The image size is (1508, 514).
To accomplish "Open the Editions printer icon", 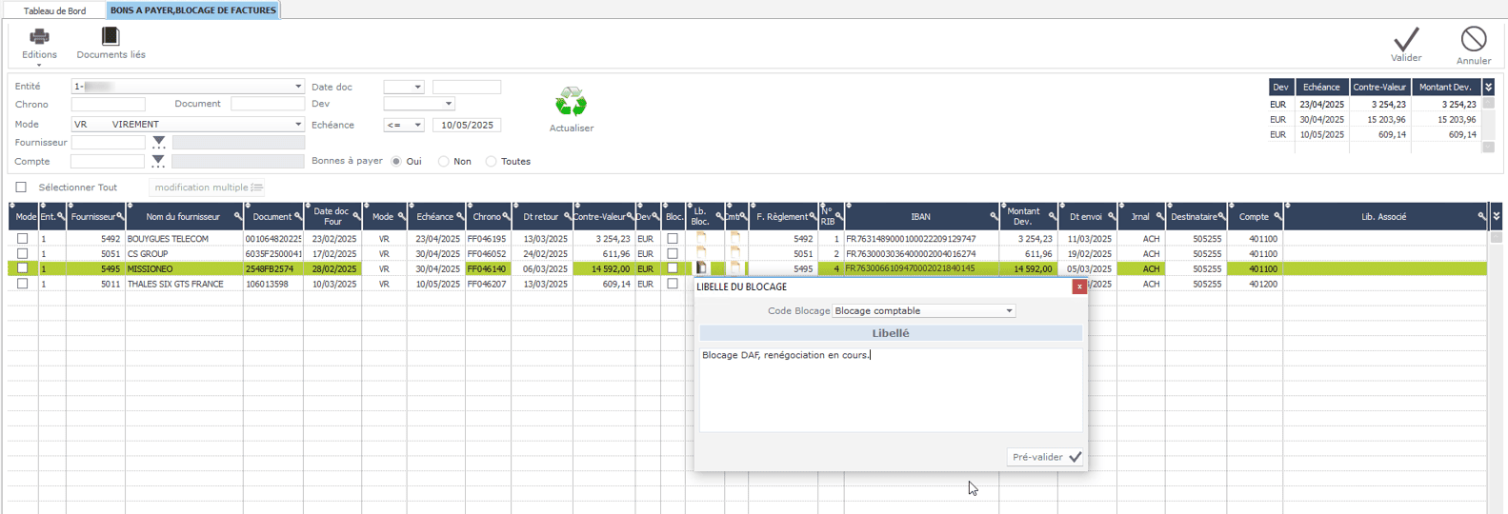I will [39, 36].
